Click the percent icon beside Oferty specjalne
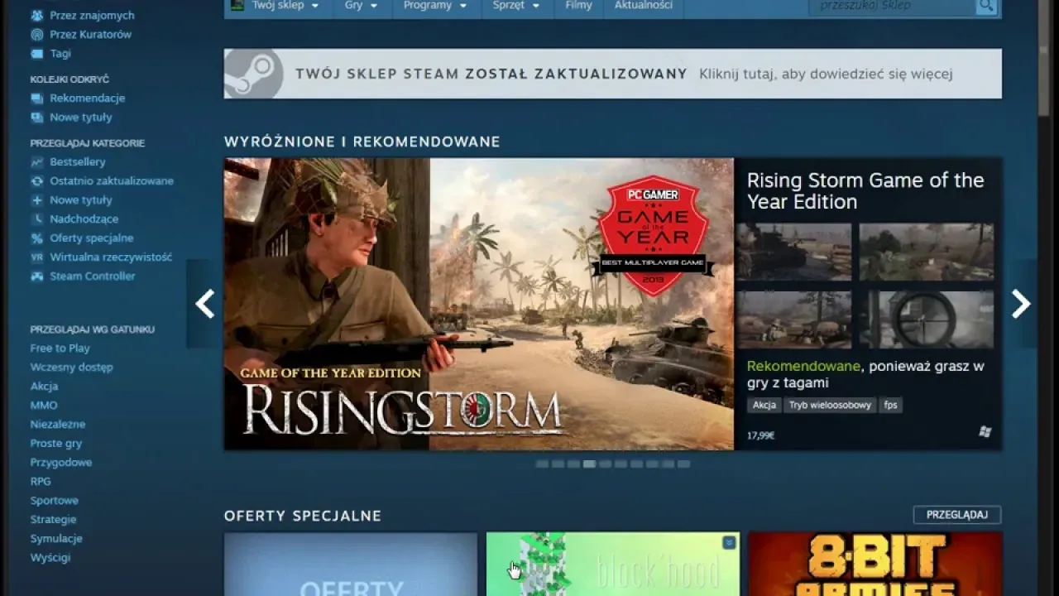 36,238
